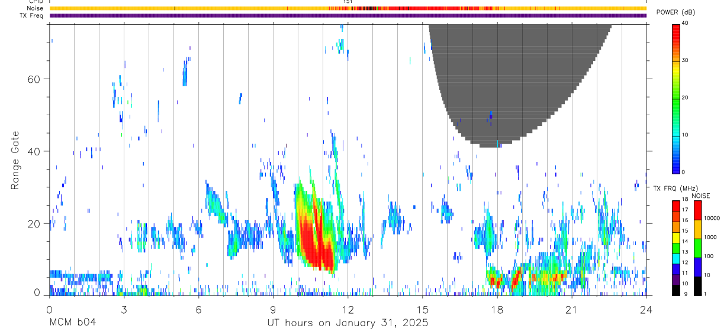Click the yellow Noise strip above the plot

[348, 8]
